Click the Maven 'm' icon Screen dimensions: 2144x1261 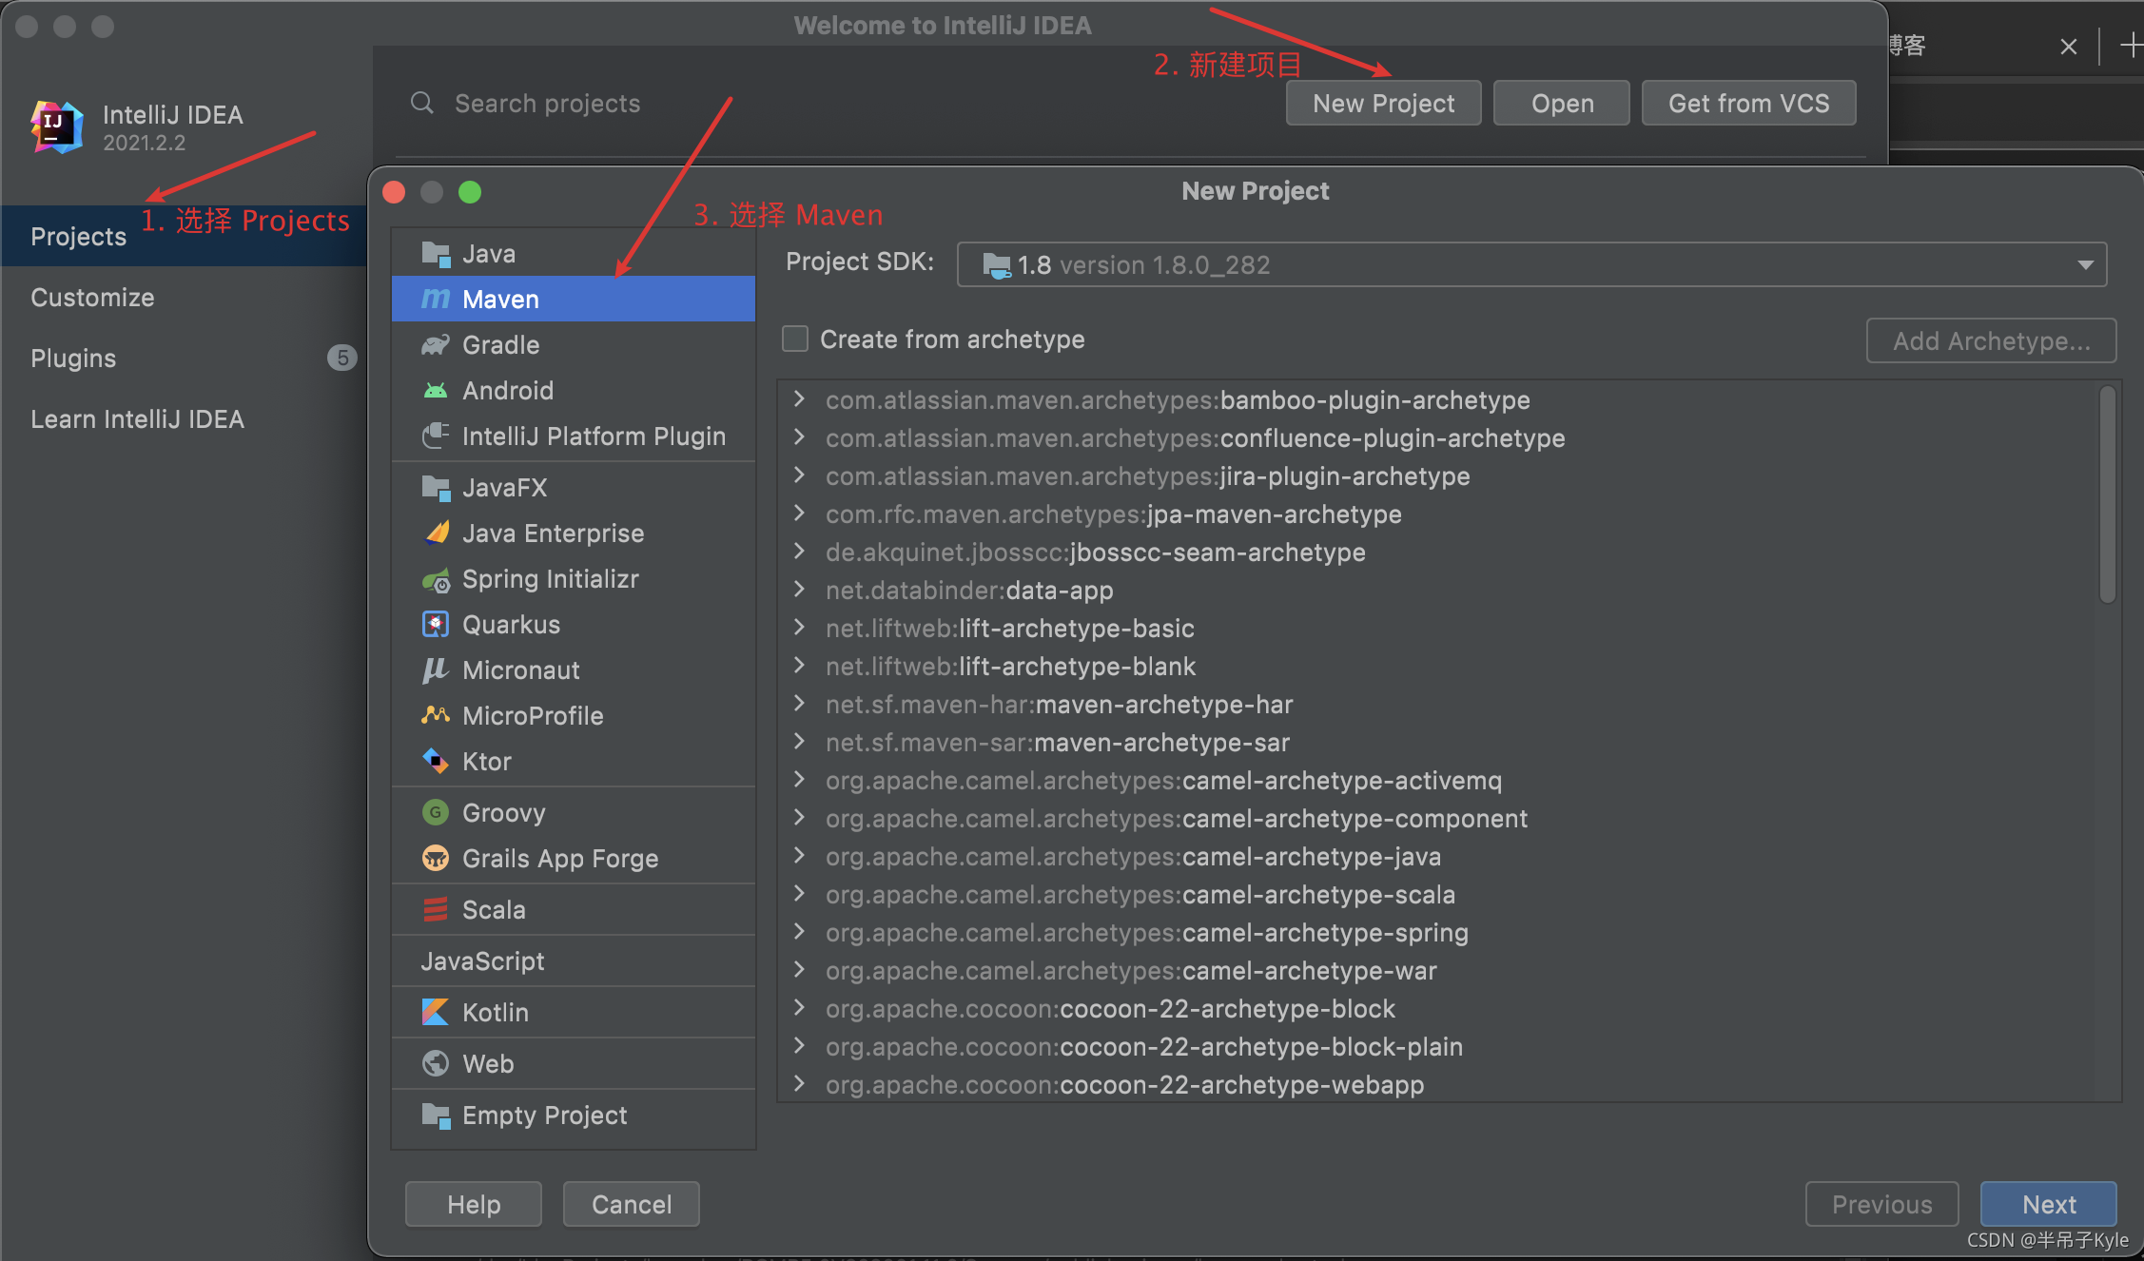436,300
